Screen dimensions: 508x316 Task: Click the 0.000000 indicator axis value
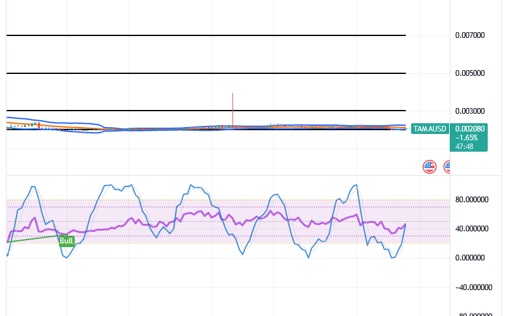tap(470, 258)
